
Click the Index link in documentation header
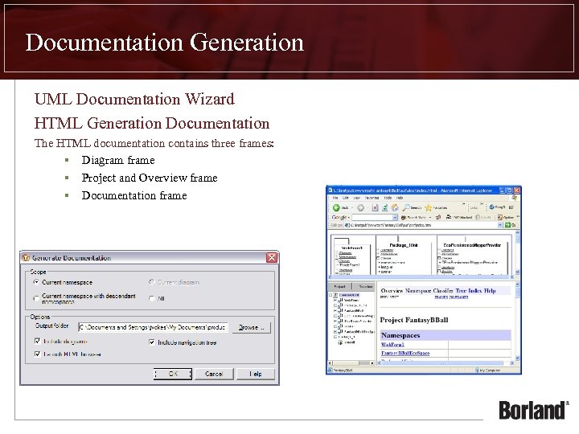click(475, 291)
